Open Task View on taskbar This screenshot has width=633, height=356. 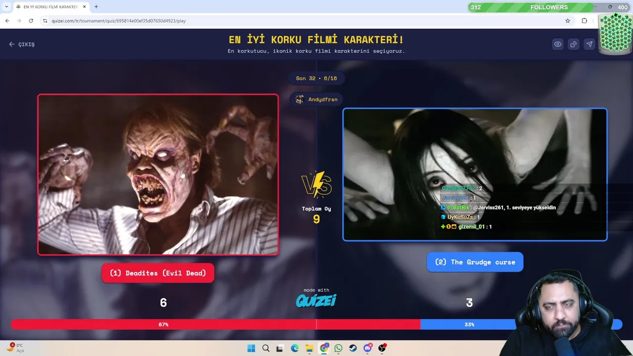280,348
